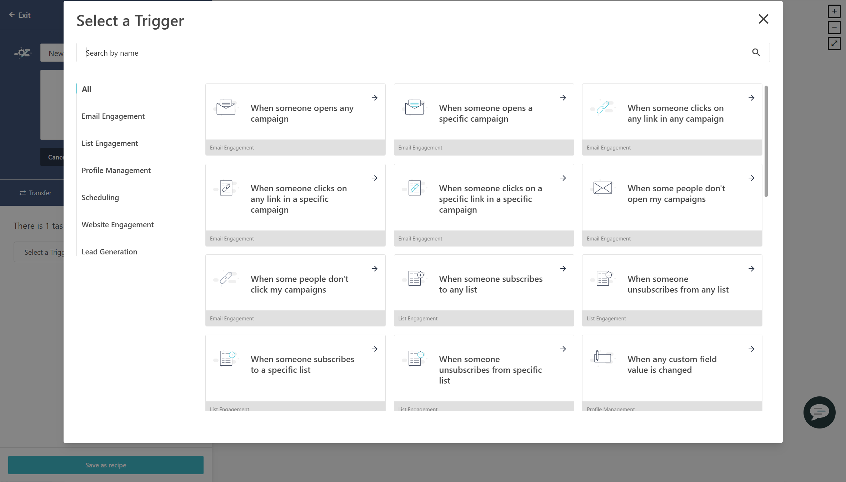Select Email Engagement category filter

pyautogui.click(x=113, y=116)
